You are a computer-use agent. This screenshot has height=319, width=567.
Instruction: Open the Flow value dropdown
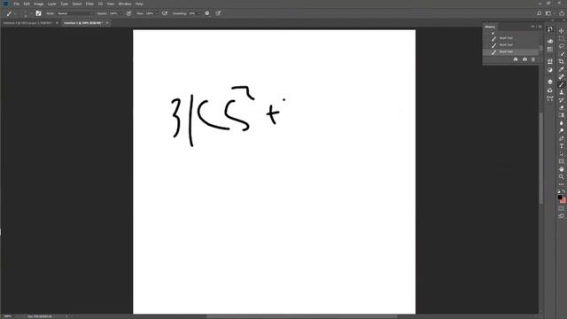pyautogui.click(x=156, y=13)
